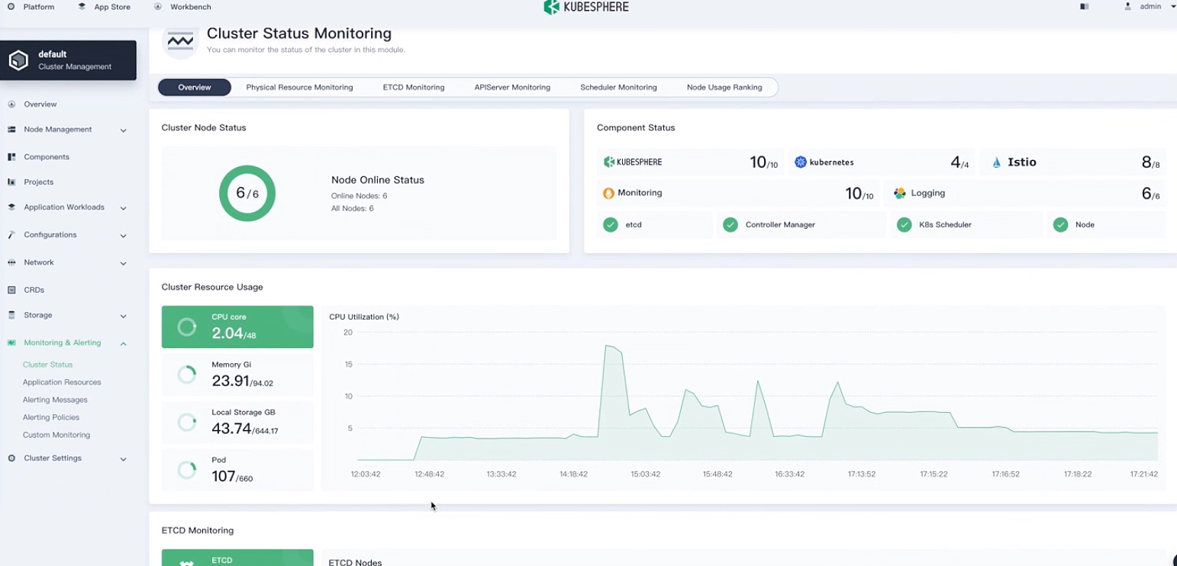The image size is (1177, 566).
Task: Select the APIServer Monitoring tab
Action: click(512, 88)
